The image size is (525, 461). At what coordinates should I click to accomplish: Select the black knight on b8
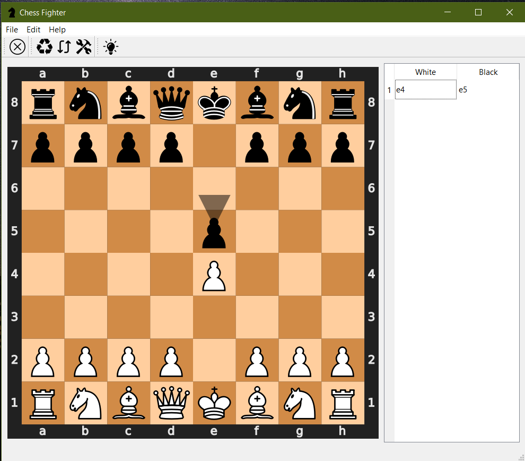point(86,103)
